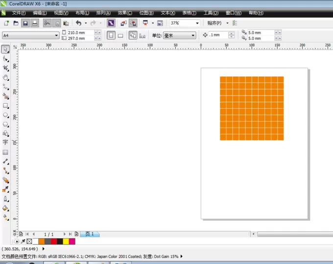
Task: Open the units dropdown showing 毫米
Action: pyautogui.click(x=179, y=35)
